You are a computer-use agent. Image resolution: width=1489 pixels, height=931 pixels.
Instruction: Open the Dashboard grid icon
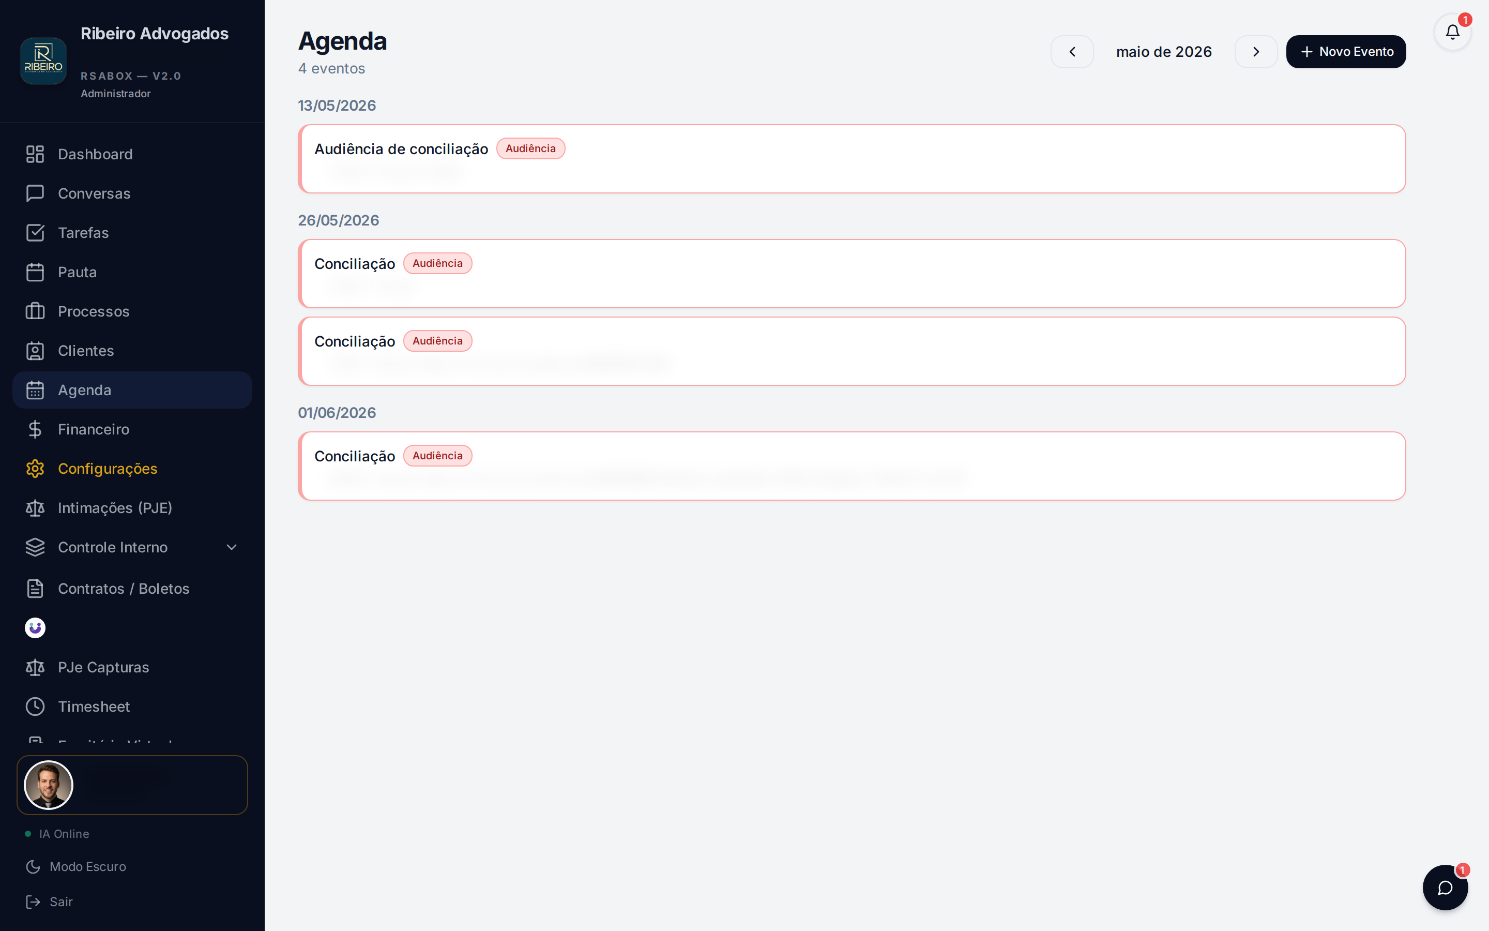tap(35, 154)
